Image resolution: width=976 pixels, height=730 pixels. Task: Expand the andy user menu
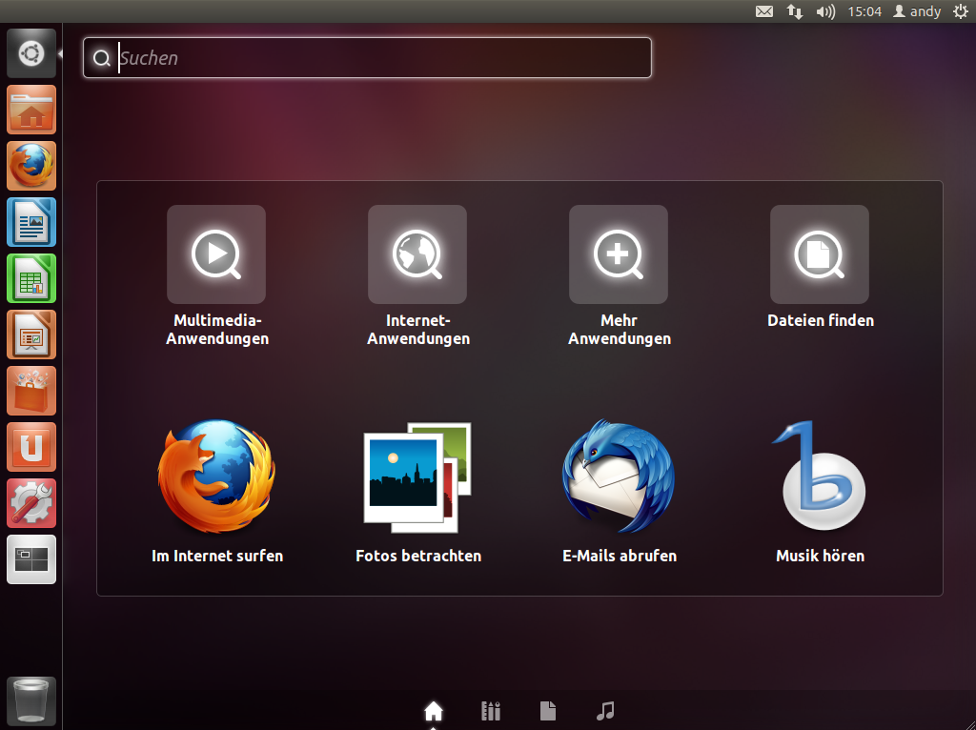click(x=916, y=11)
